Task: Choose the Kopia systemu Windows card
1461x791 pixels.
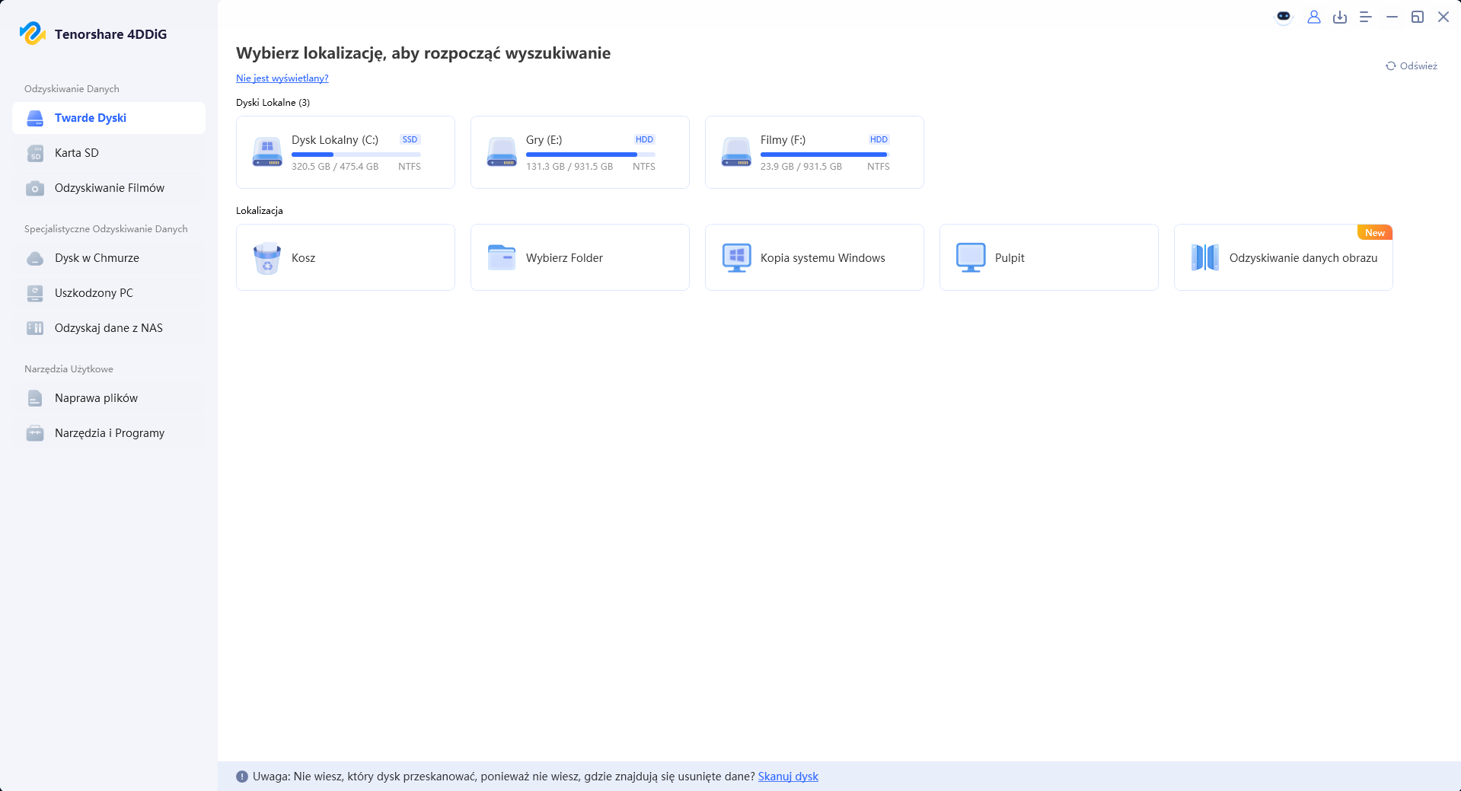Action: [815, 257]
